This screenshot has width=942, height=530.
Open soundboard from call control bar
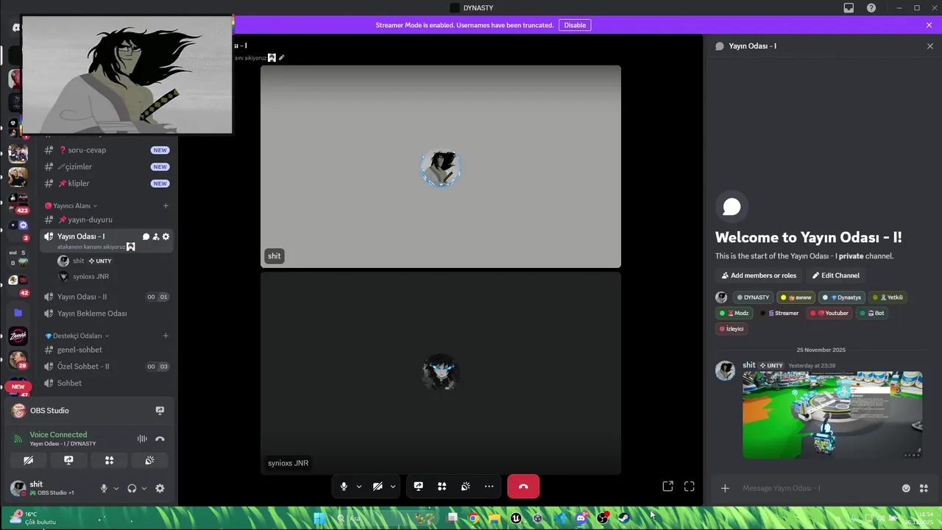465,487
